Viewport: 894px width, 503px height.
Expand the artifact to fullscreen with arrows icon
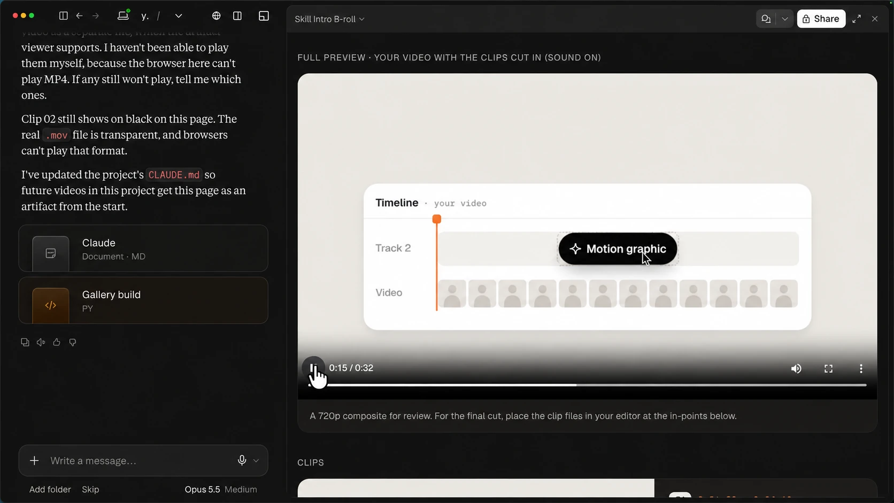point(857,19)
